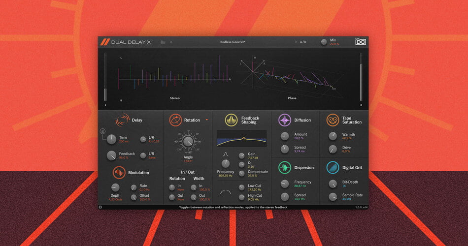Toggle the tempo sync icon beside Time
Viewport: 468px width, 246px height.
click(103, 131)
